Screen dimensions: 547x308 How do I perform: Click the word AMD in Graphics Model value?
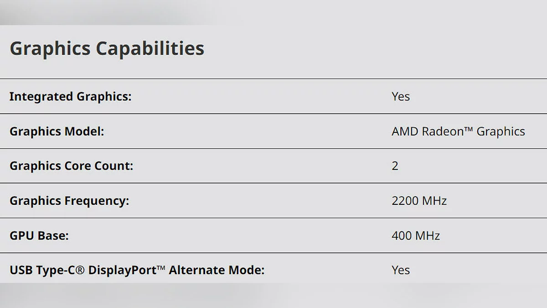click(x=405, y=131)
